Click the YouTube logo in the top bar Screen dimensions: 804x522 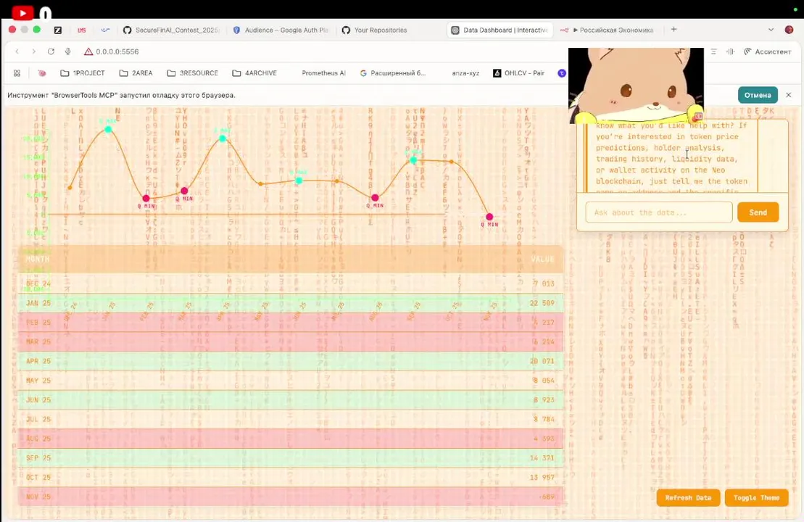(22, 12)
